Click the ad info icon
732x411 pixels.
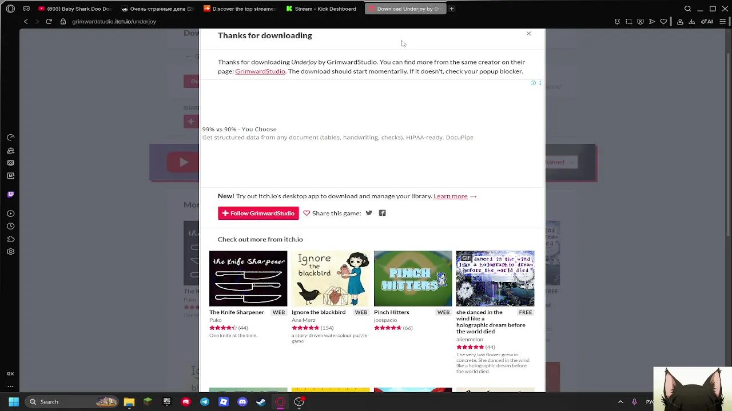pos(533,83)
